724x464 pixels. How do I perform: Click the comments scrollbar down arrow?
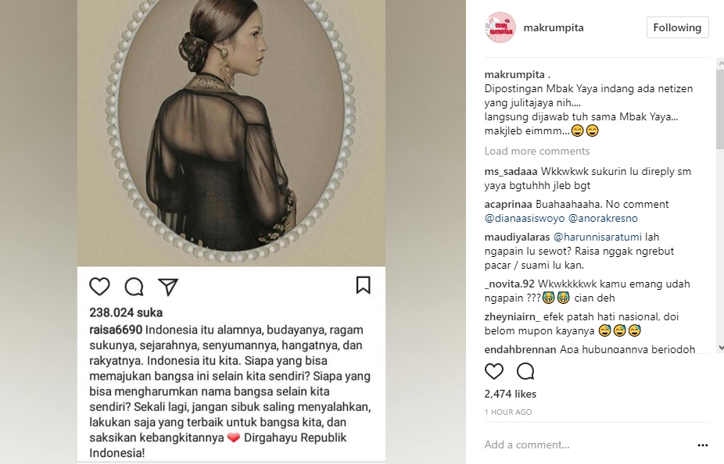(x=720, y=348)
